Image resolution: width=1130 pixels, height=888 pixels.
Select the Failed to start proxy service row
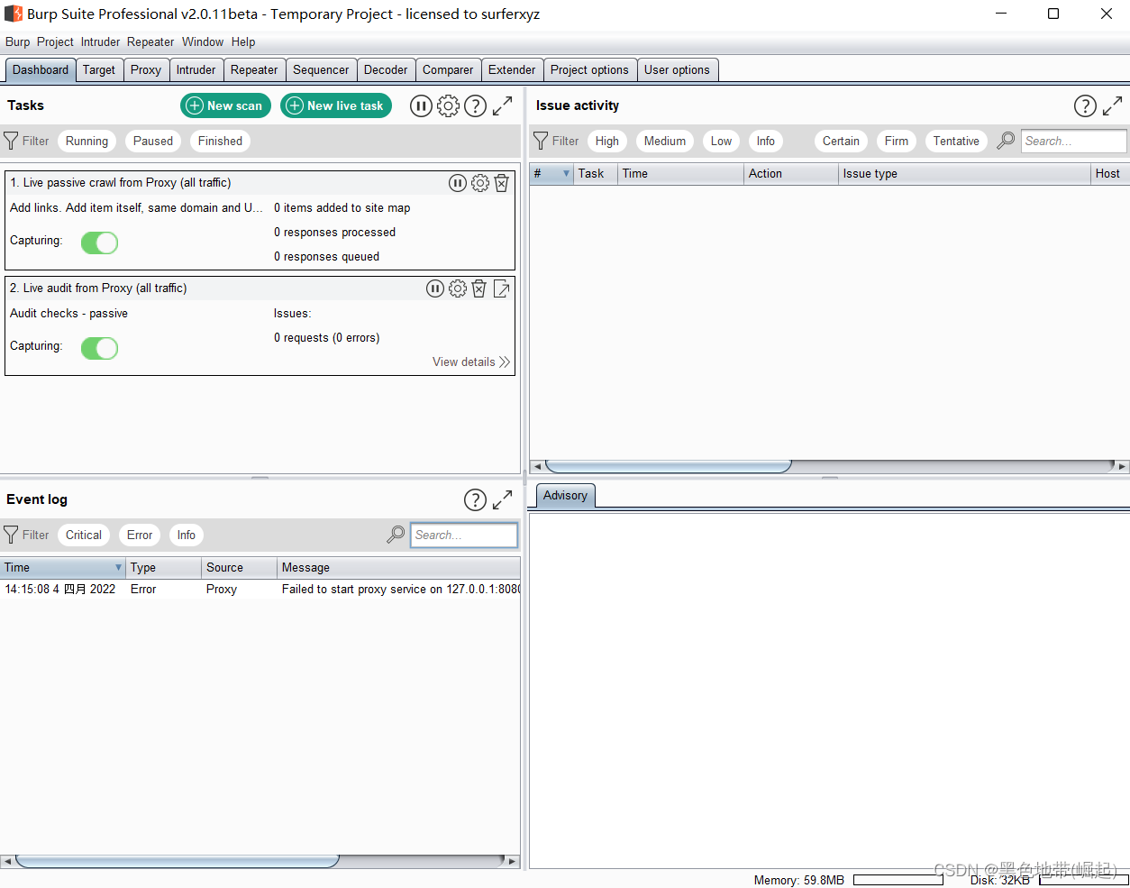click(x=260, y=590)
